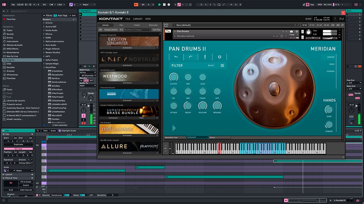This screenshot has height=204, width=364.
Task: Open the Pan Drums tuning fork page icon
Action: [205, 57]
